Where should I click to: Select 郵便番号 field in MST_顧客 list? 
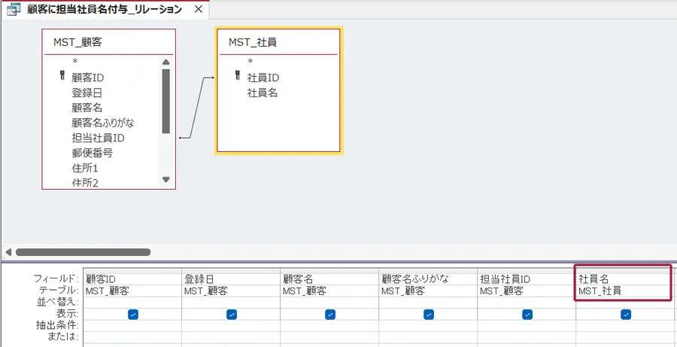click(x=92, y=153)
